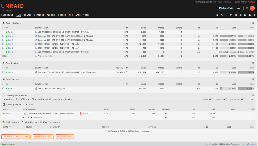
Task: Click Disk 1 used space bar
Action: pyautogui.click(x=228, y=36)
